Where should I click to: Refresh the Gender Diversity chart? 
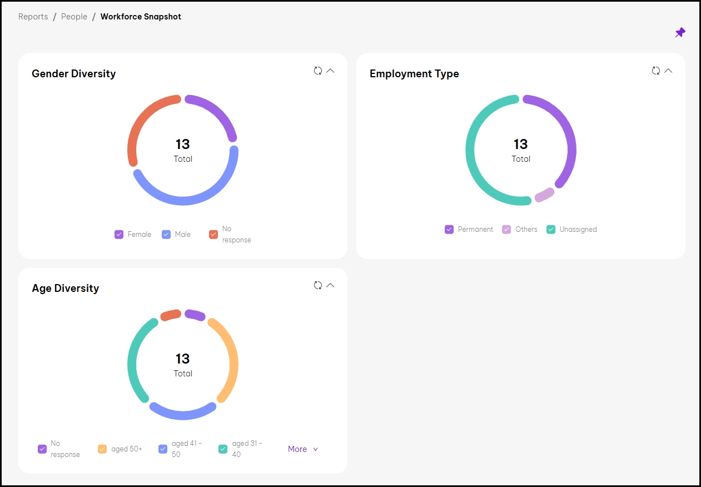317,71
